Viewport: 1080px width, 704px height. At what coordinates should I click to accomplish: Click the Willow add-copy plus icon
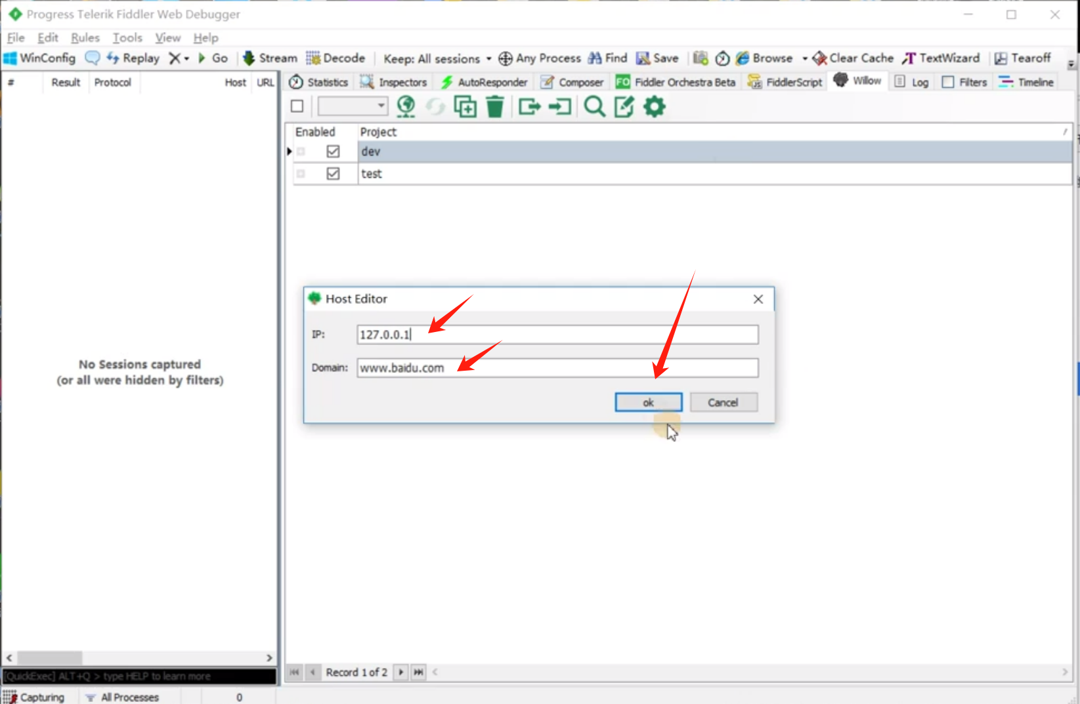(x=465, y=106)
